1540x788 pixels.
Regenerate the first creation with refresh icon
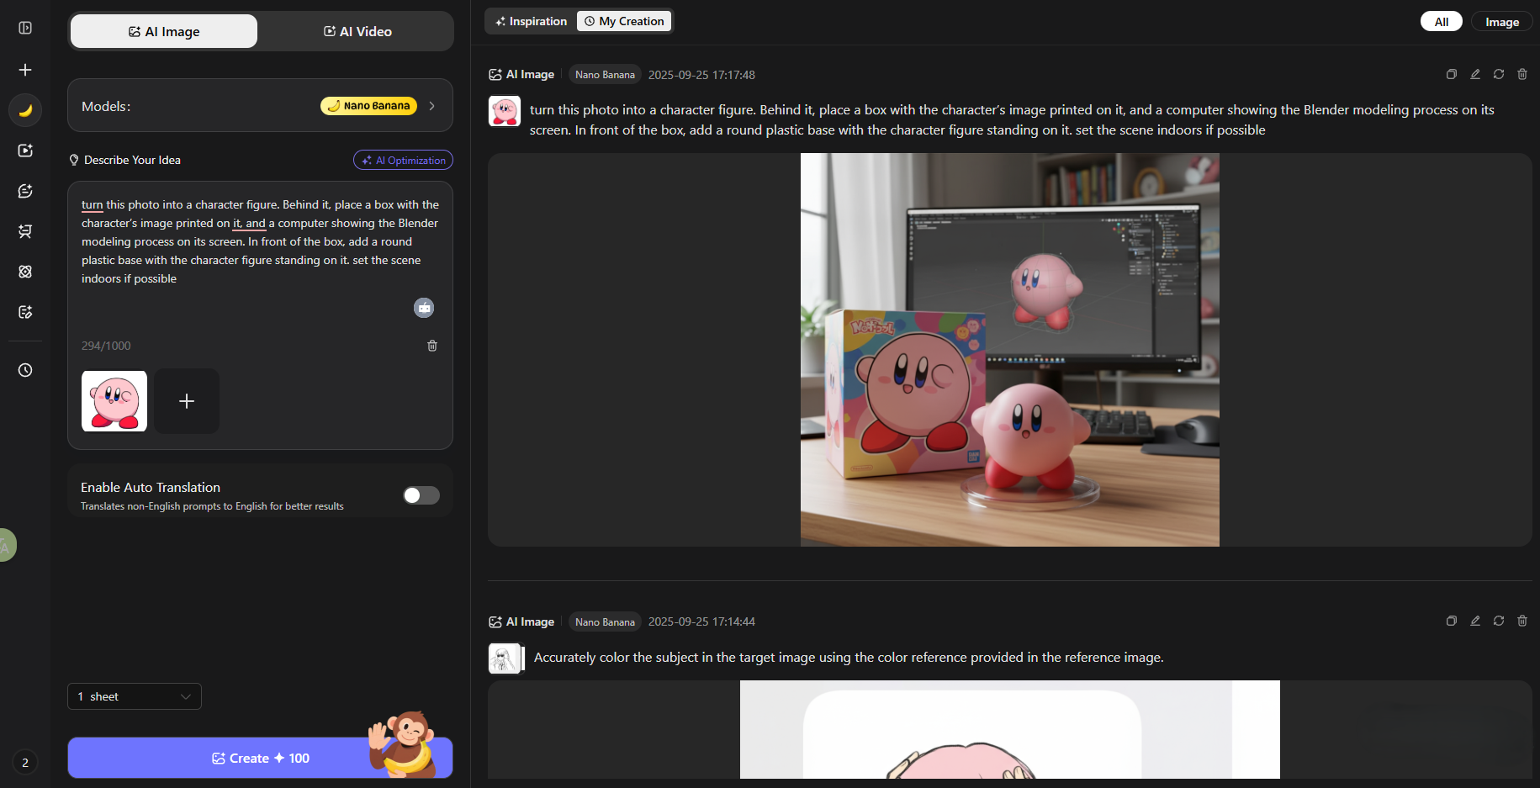1498,75
